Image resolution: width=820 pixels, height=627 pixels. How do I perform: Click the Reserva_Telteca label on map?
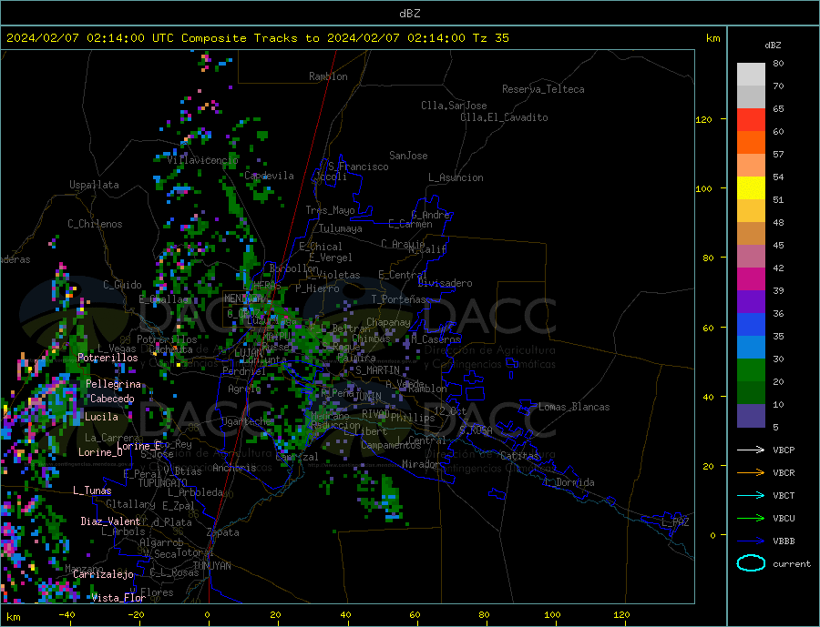click(543, 89)
